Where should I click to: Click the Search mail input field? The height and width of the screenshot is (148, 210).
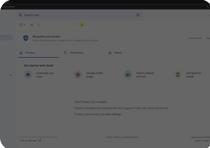(x=80, y=15)
